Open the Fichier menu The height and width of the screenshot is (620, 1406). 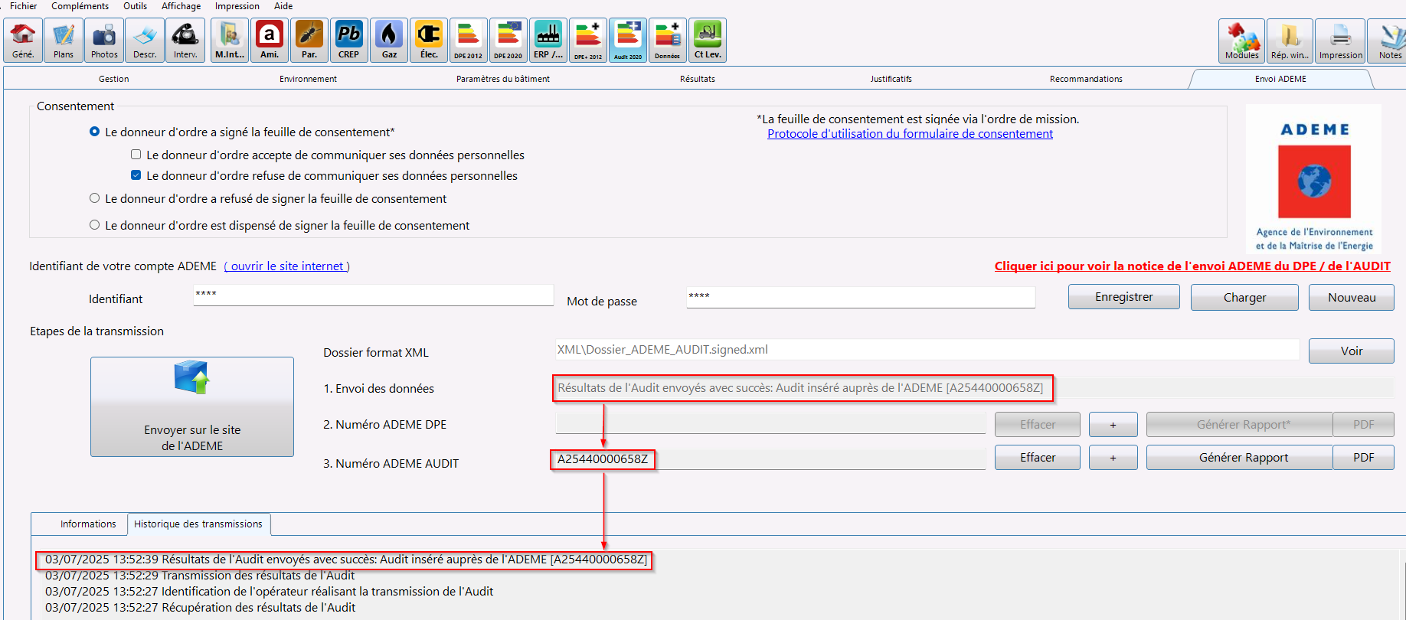coord(23,6)
